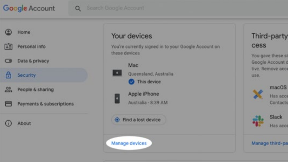The image size is (288, 162).
Task: Click the Manage devices link
Action: coord(129,143)
